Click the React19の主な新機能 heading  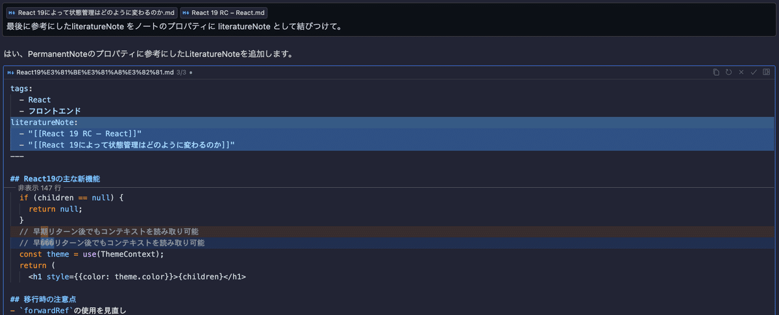(55, 178)
